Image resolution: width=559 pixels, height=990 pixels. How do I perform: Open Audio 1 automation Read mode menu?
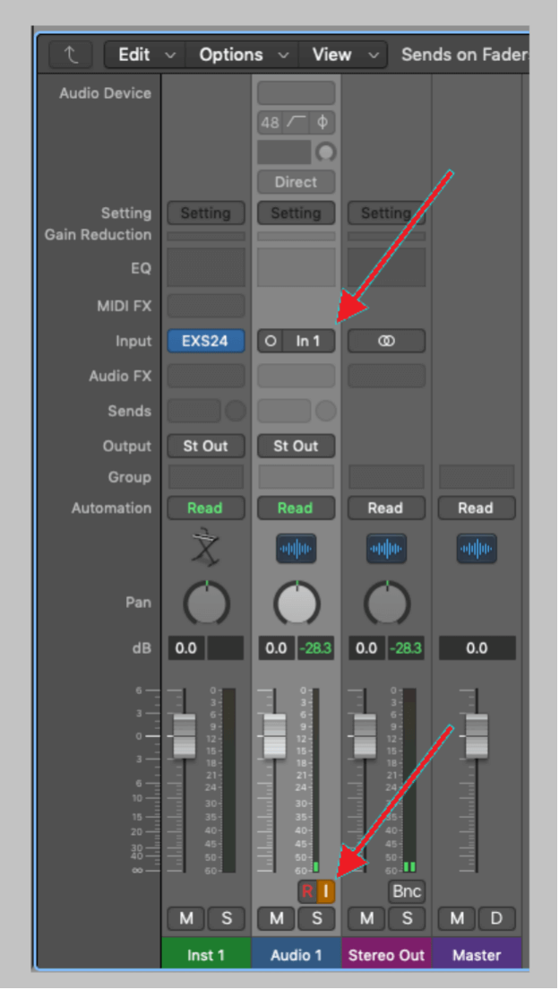click(x=296, y=508)
